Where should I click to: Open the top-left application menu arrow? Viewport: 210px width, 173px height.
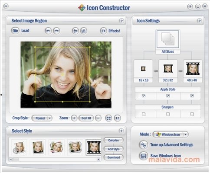click(x=6, y=6)
